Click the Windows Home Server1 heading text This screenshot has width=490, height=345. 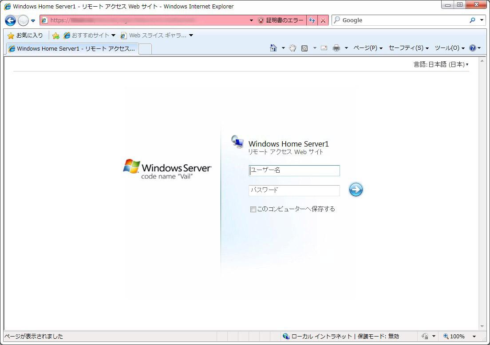click(288, 144)
